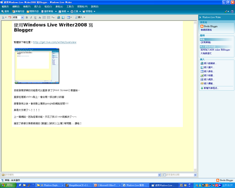
Task: Switch to Microsoft Office taskbar group
Action: (107, 185)
